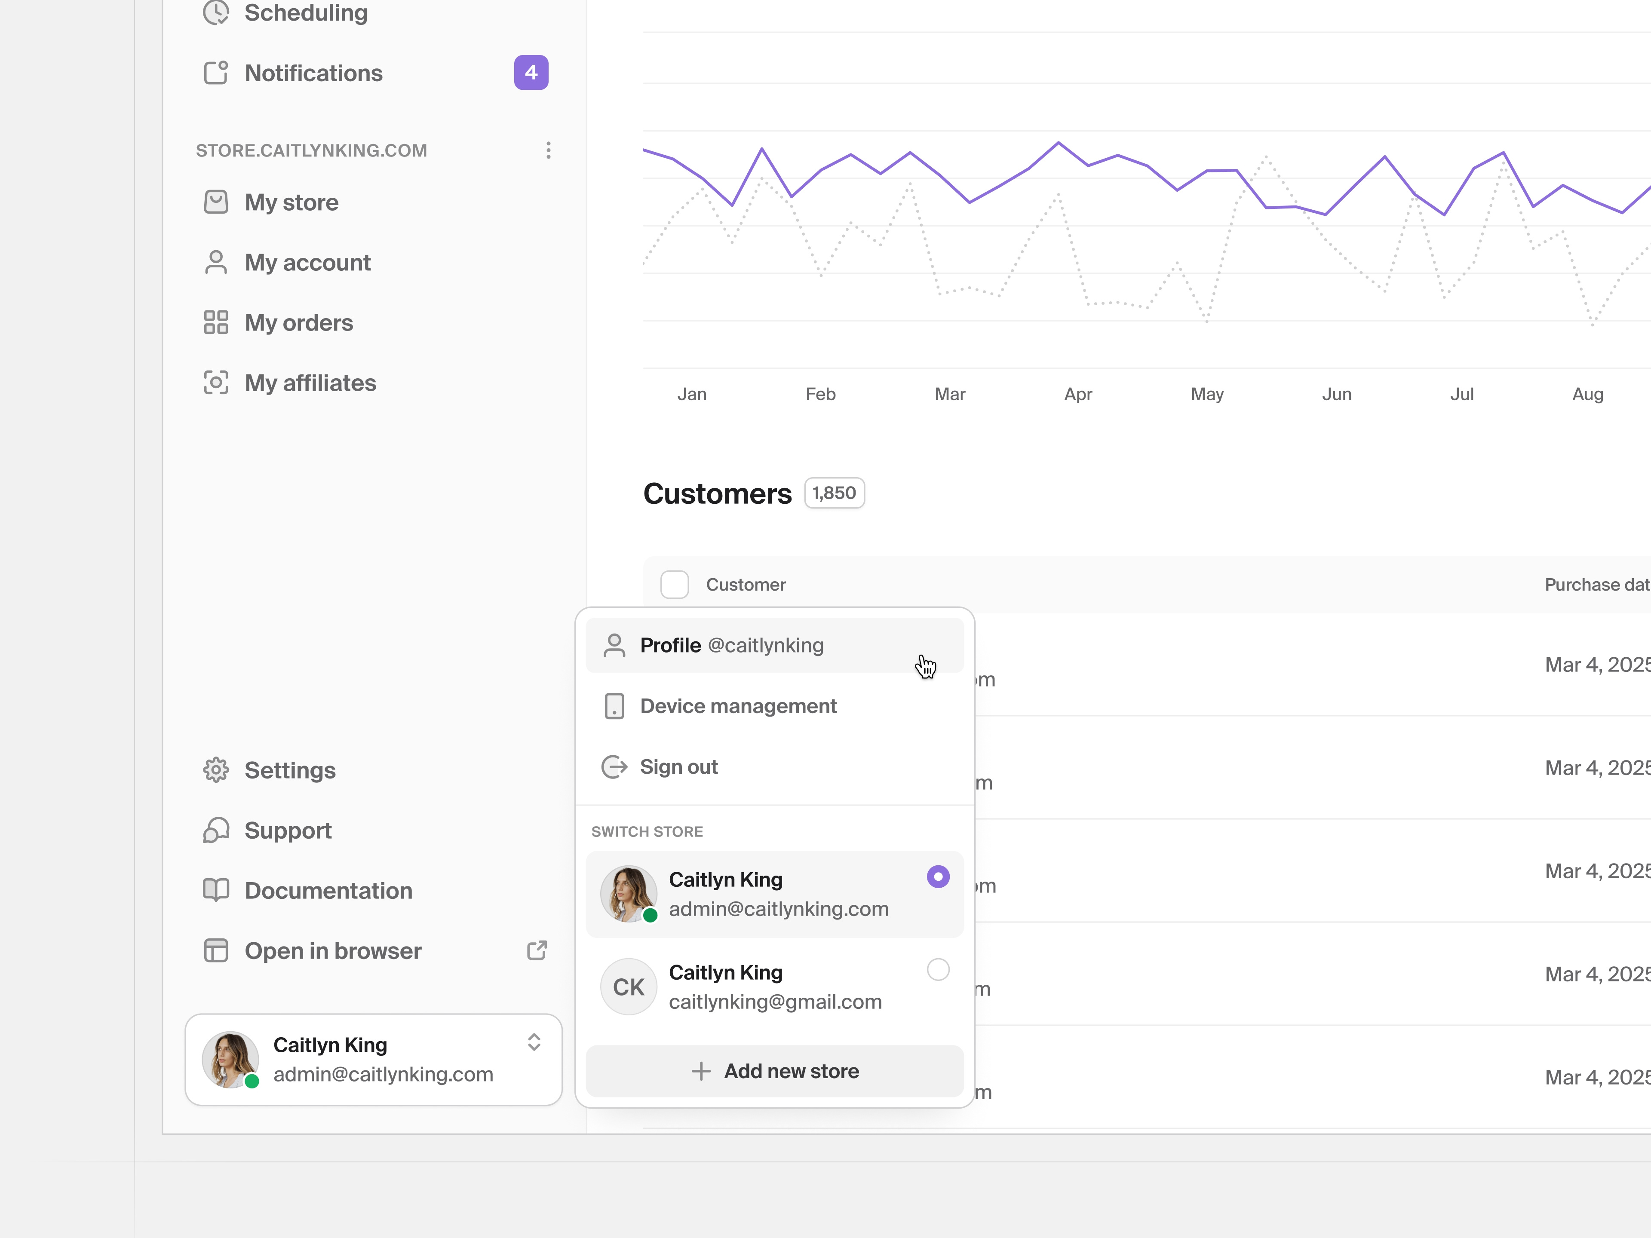Click the Notifications bell icon
1651x1238 pixels.
tap(216, 72)
